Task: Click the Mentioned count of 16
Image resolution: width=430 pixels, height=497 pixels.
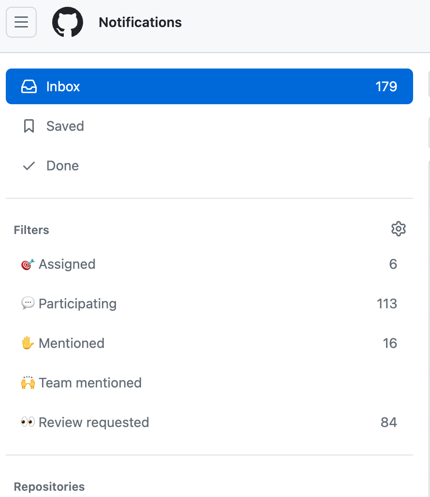Action: [x=390, y=344]
